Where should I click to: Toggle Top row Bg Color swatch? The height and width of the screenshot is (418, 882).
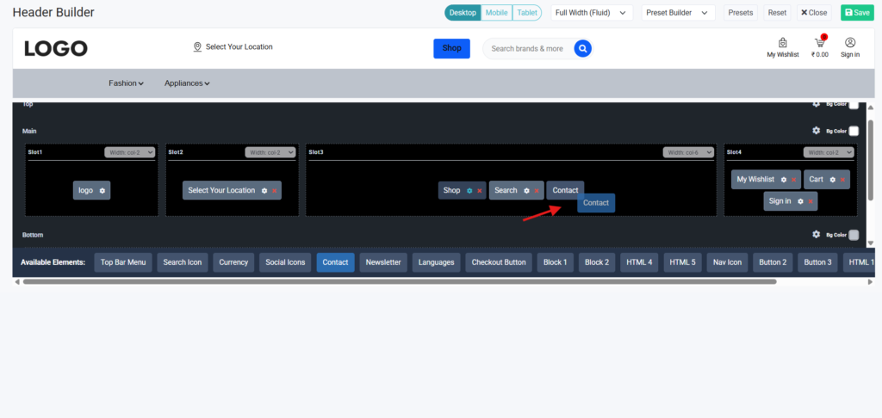[x=854, y=105]
